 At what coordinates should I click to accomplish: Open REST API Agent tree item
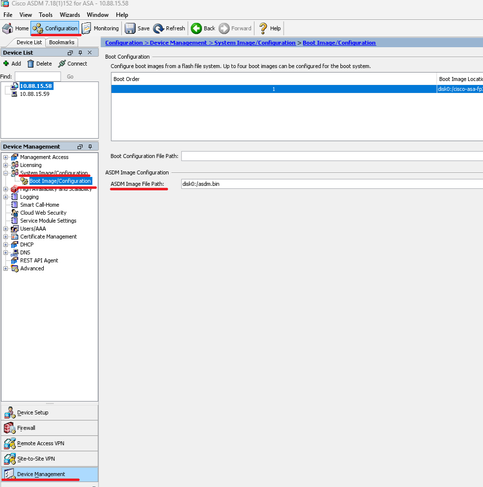pos(39,260)
